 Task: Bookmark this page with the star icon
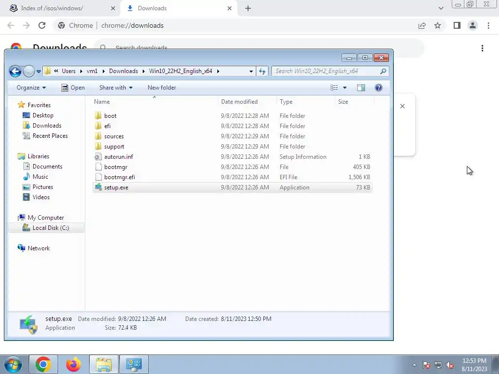pos(438,25)
